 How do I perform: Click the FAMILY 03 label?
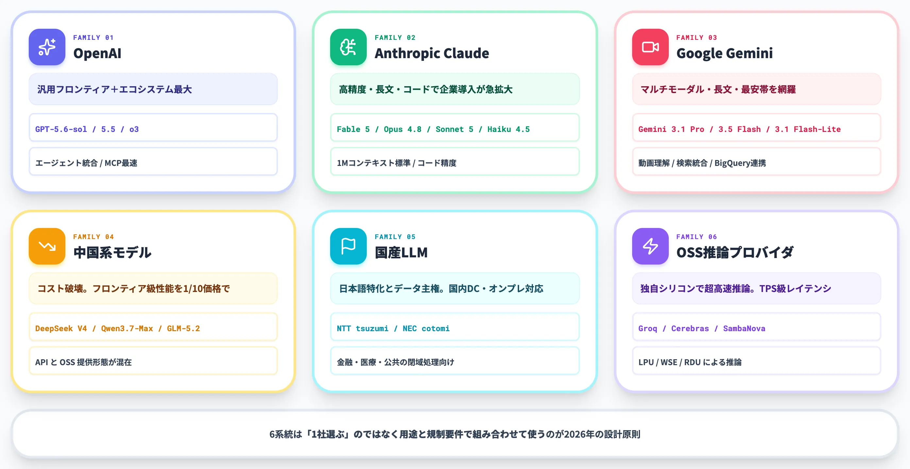pyautogui.click(x=697, y=38)
